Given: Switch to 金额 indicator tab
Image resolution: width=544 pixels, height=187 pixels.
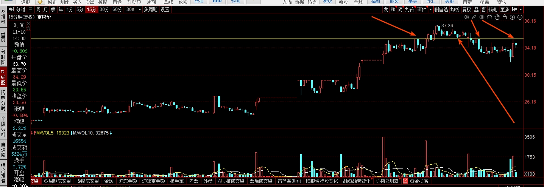Looking at the screenshot, I should coord(109,181).
